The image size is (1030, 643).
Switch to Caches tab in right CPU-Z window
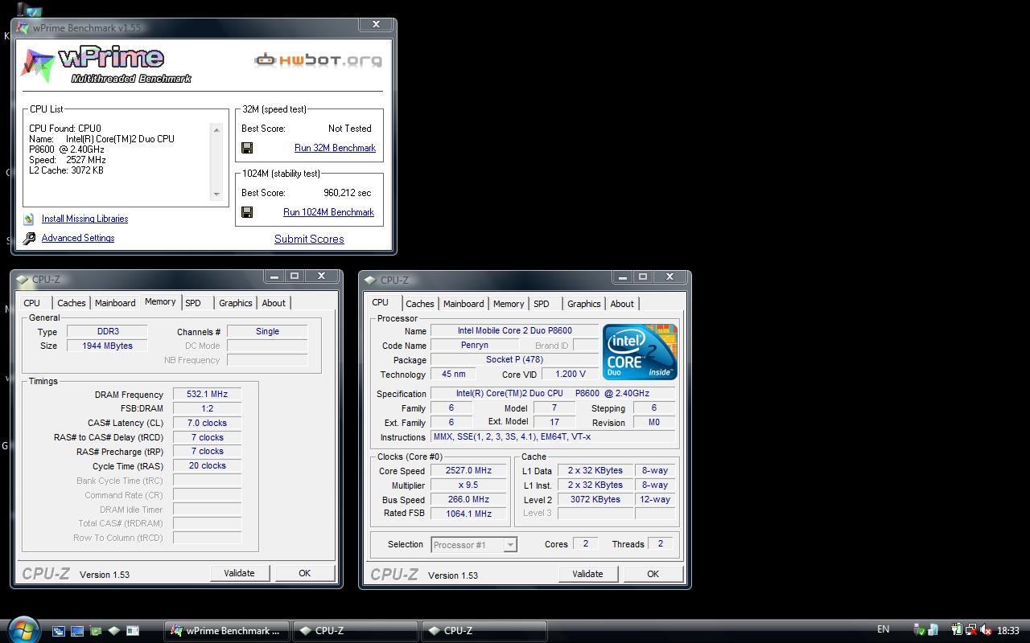click(x=420, y=304)
